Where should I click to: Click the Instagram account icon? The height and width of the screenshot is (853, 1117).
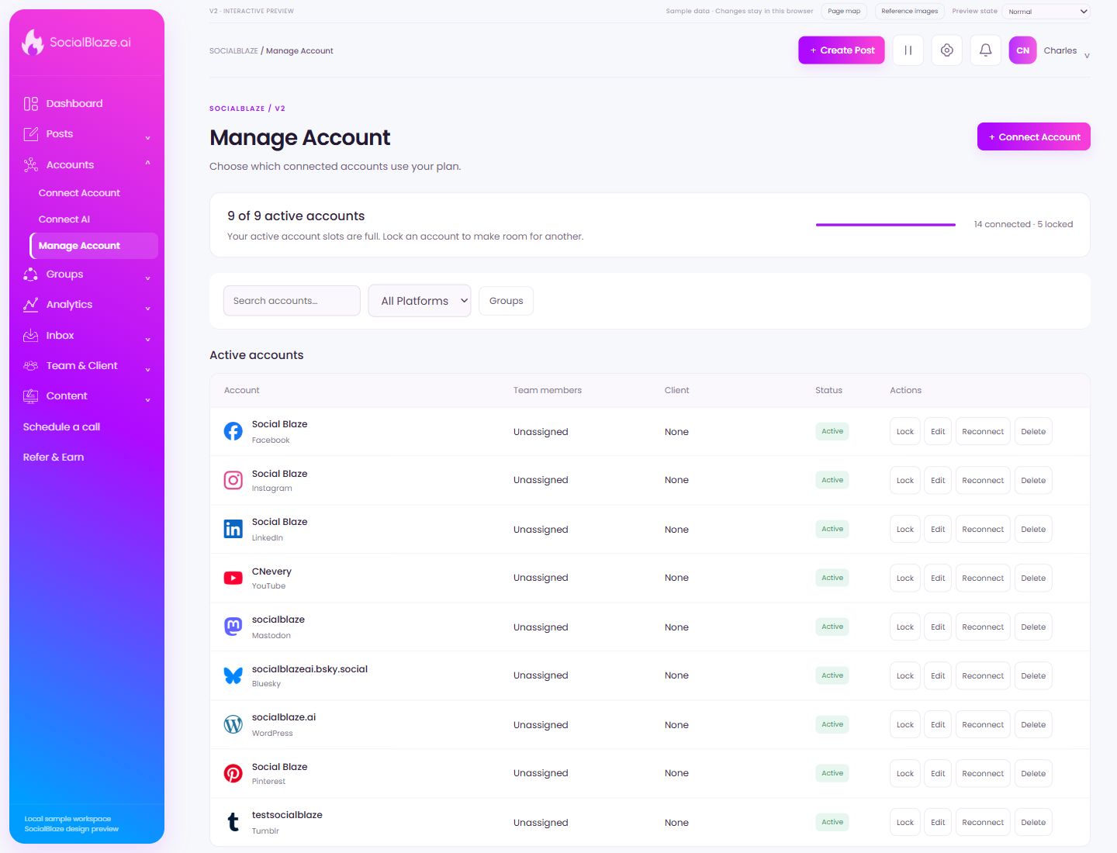point(233,480)
